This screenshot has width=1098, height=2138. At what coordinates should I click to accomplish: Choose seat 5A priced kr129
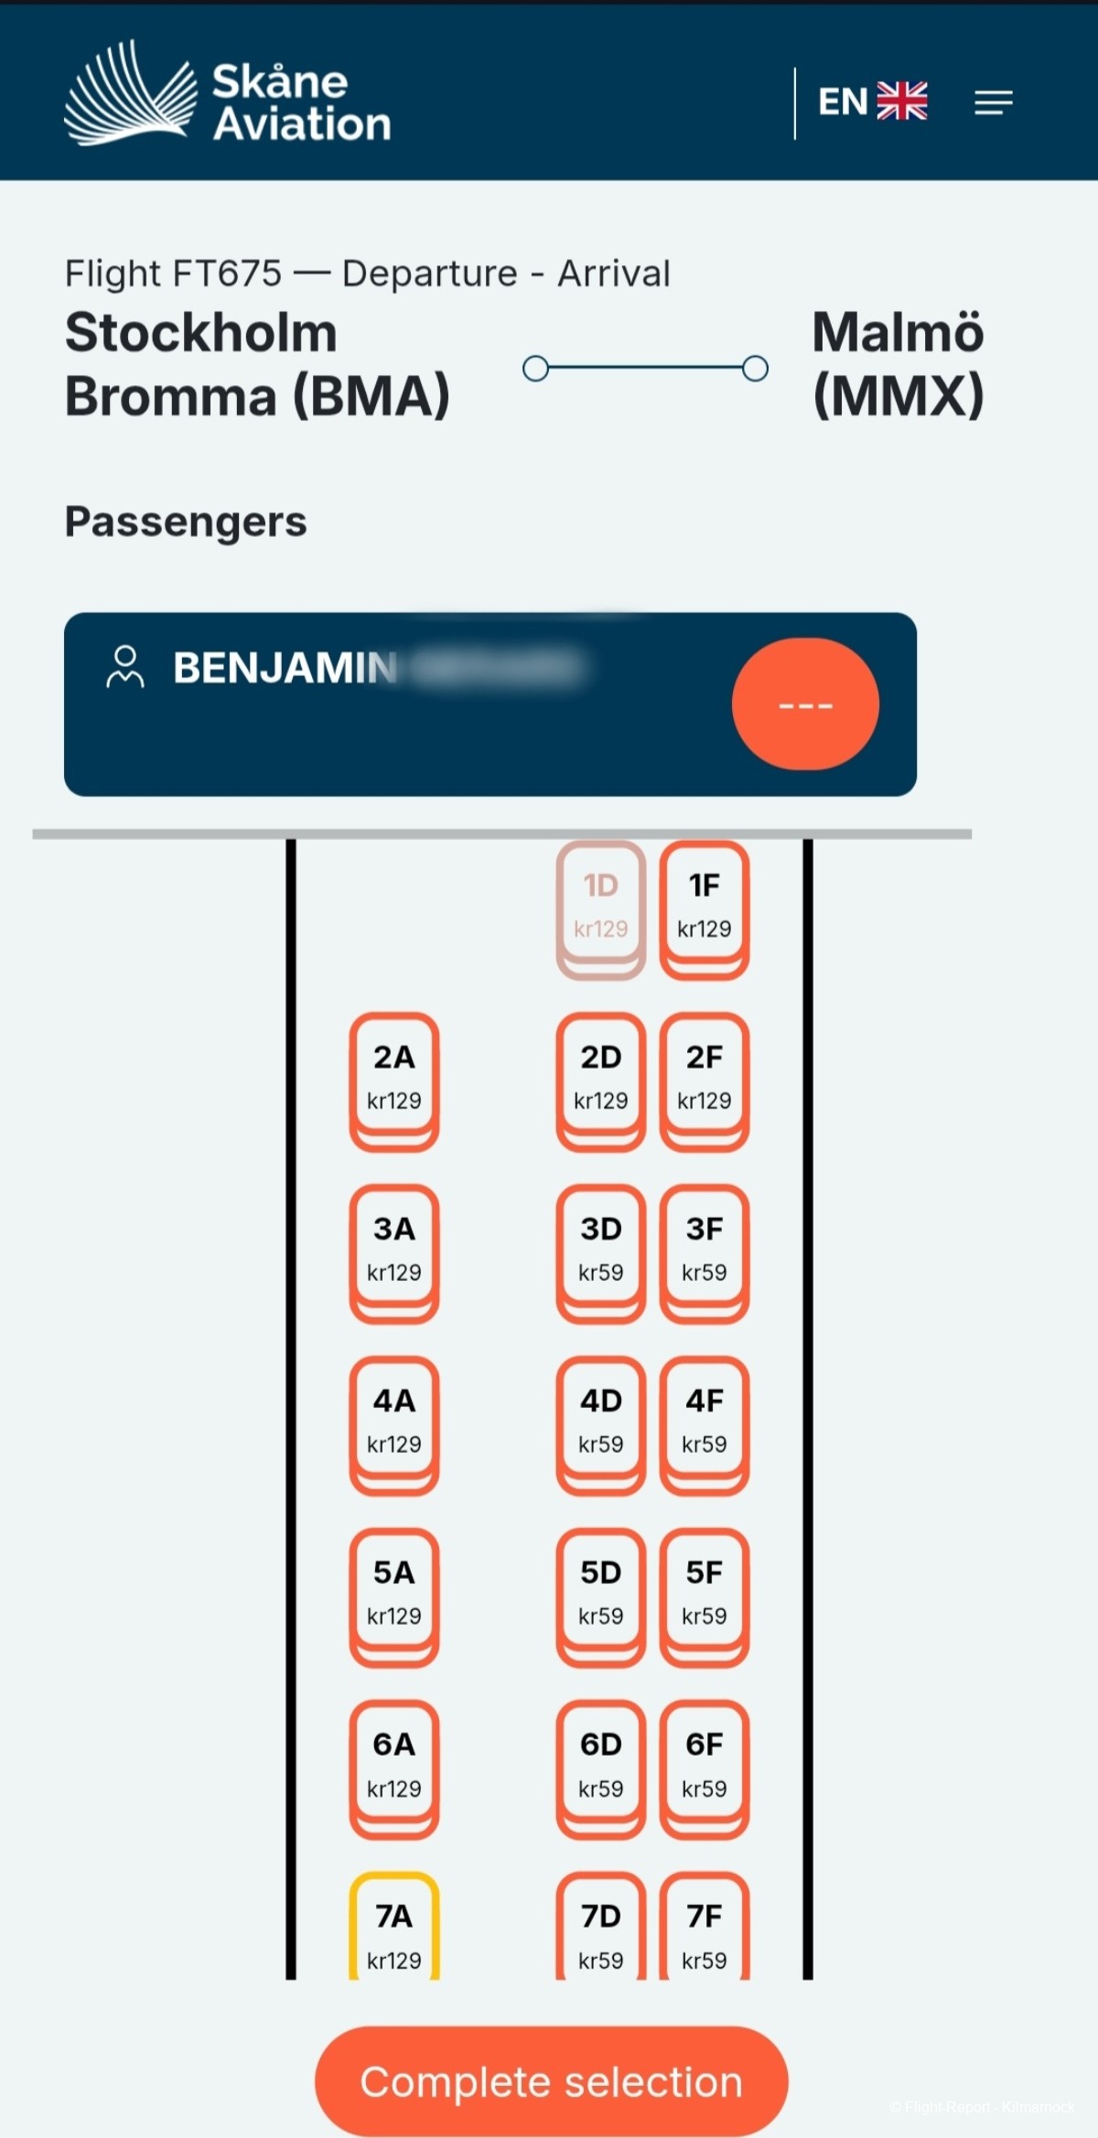tap(394, 1597)
